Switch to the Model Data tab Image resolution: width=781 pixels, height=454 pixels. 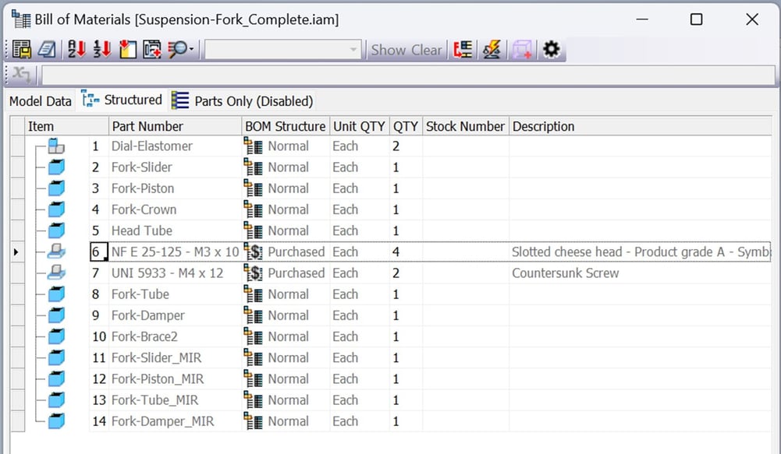(39, 100)
